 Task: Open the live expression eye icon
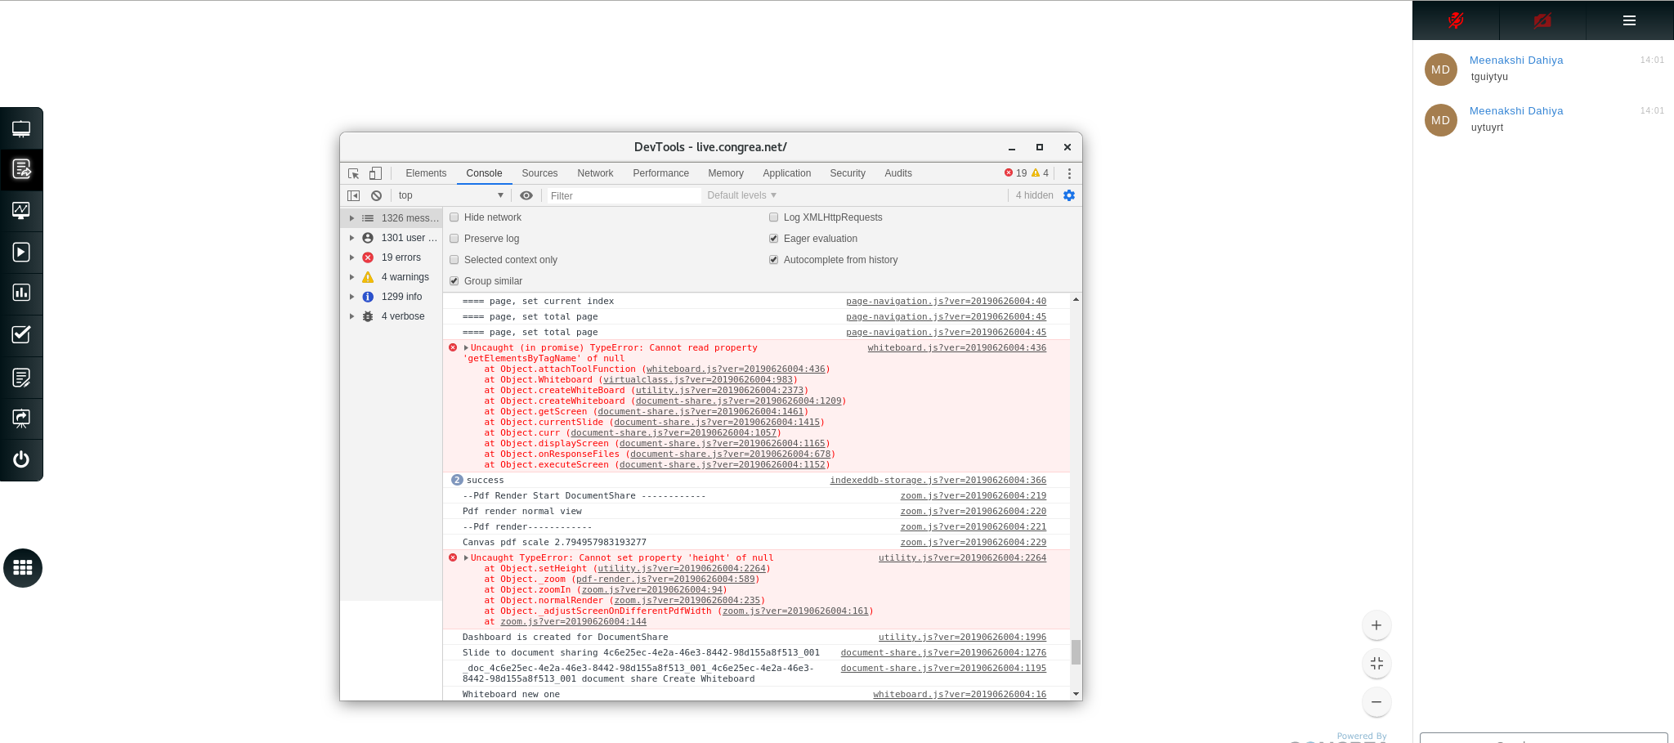[526, 195]
